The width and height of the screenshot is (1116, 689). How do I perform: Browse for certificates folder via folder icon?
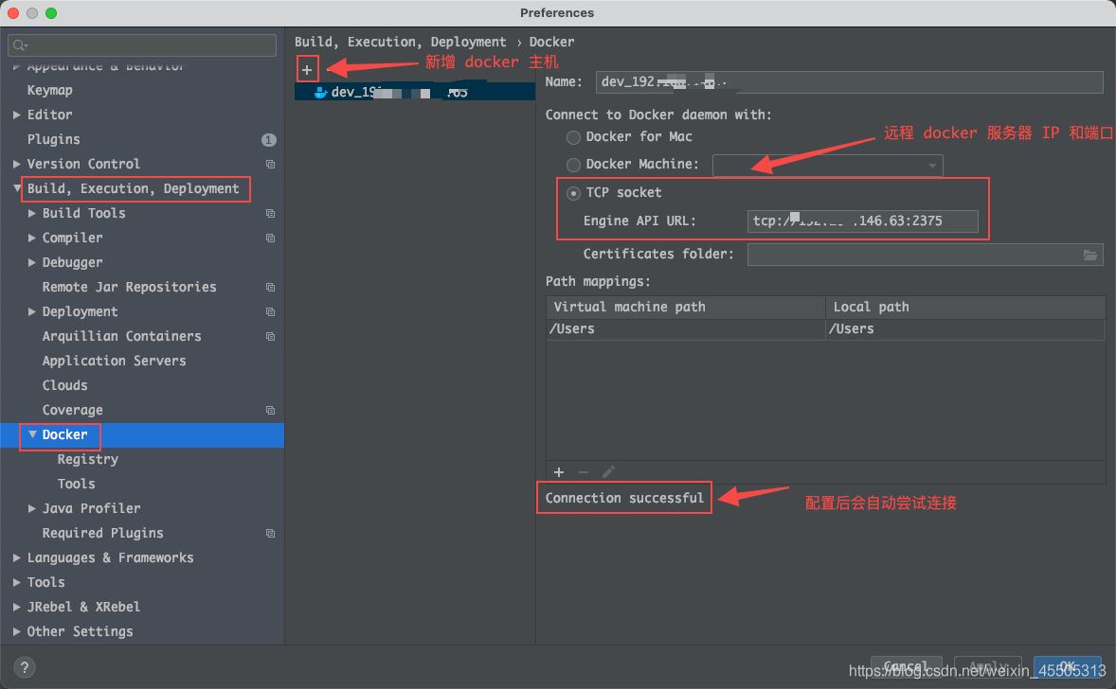[1090, 255]
